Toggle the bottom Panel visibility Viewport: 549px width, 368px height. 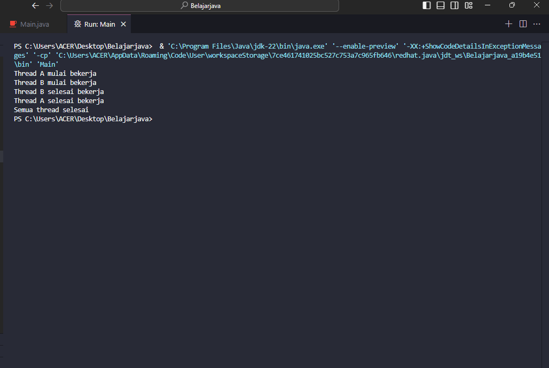(x=441, y=5)
